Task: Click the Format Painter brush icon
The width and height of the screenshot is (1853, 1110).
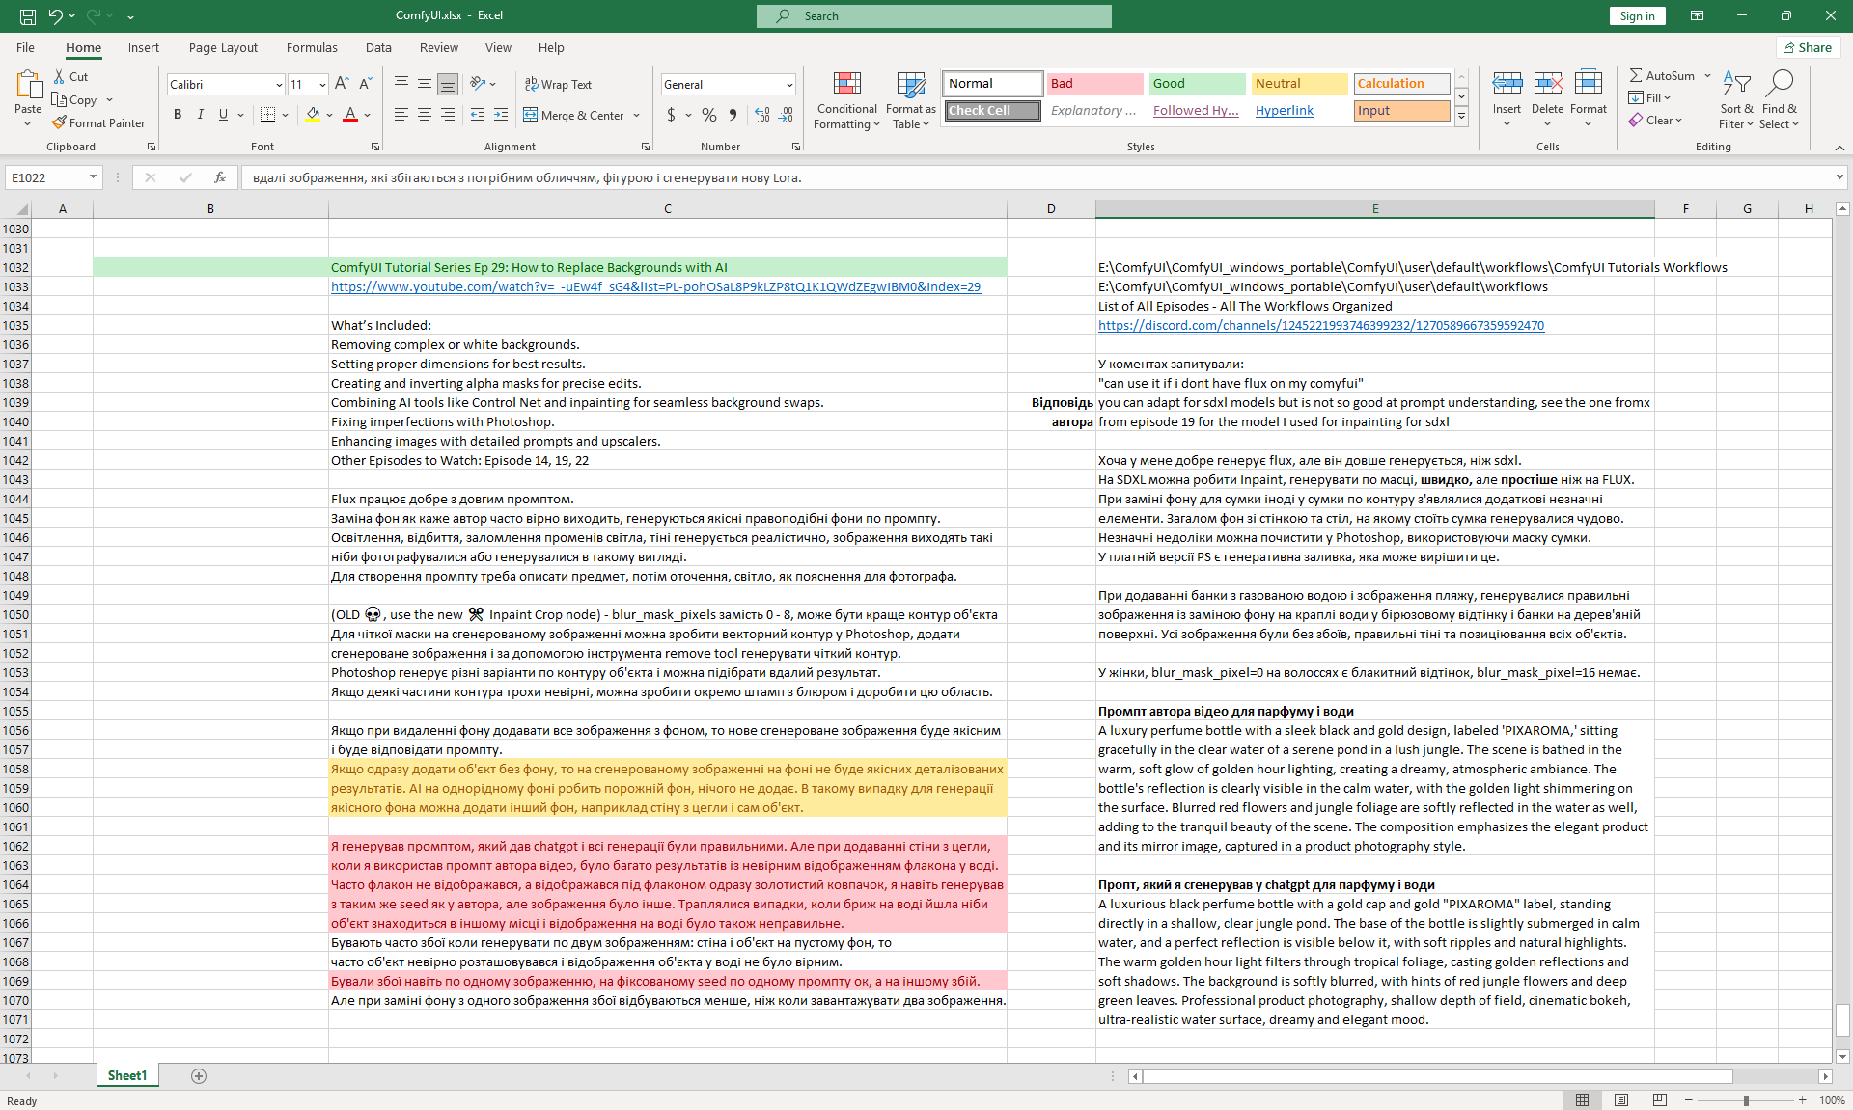Action: coord(60,123)
